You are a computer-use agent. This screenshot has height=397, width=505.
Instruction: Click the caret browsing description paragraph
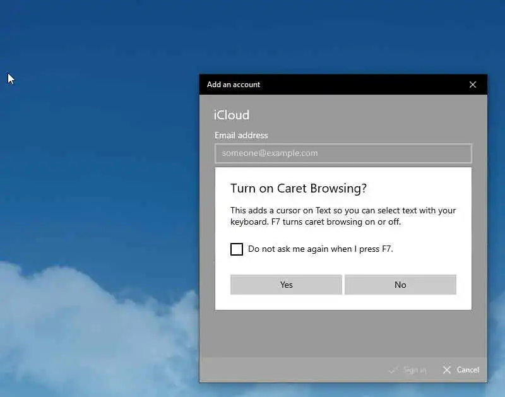pyautogui.click(x=343, y=216)
